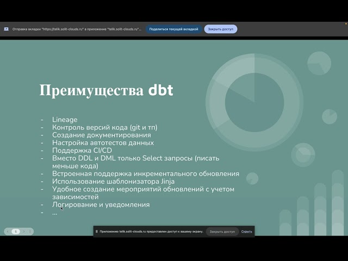Click "Создание документирования" line
The width and height of the screenshot is (348, 261).
coord(102,135)
